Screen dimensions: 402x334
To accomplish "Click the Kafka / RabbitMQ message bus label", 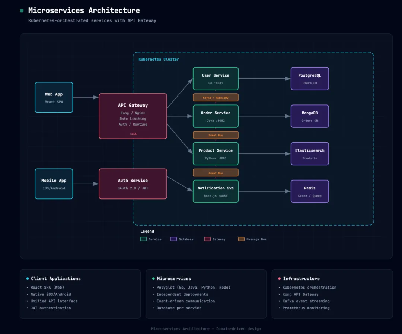I will coord(216,98).
